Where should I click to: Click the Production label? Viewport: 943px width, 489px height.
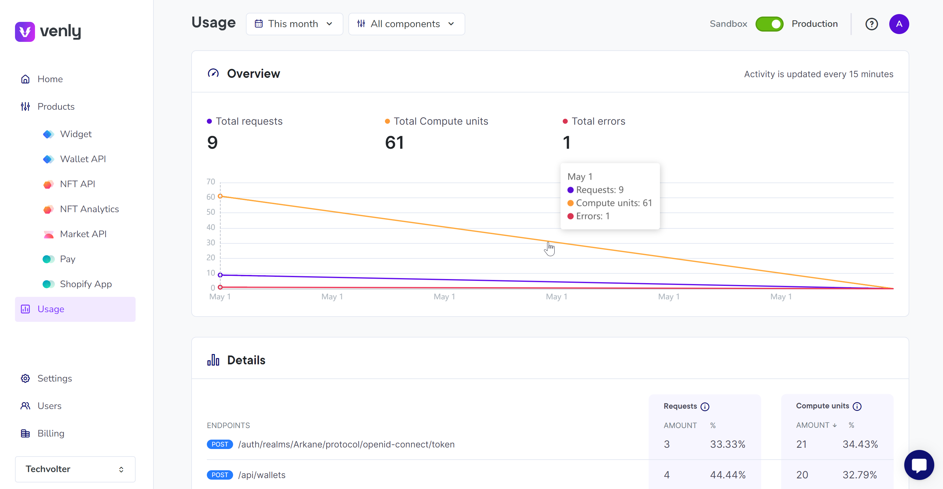[x=815, y=24]
